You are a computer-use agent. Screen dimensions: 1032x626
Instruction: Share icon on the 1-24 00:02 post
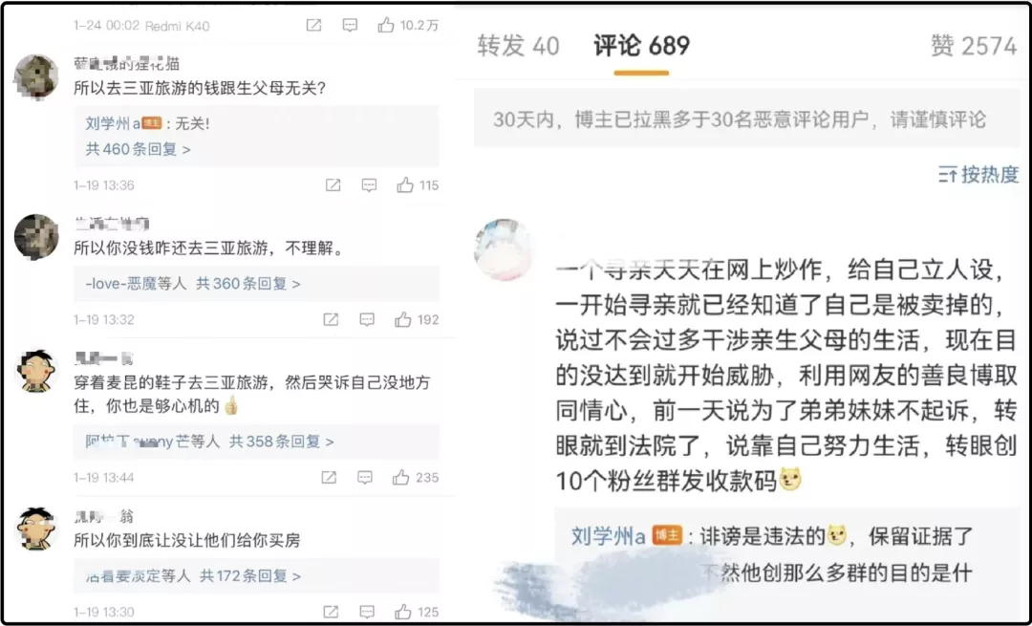click(314, 25)
